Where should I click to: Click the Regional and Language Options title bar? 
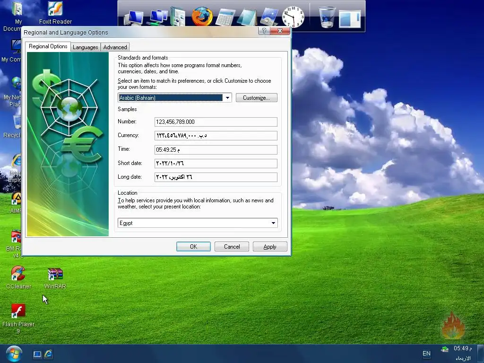[x=139, y=33]
